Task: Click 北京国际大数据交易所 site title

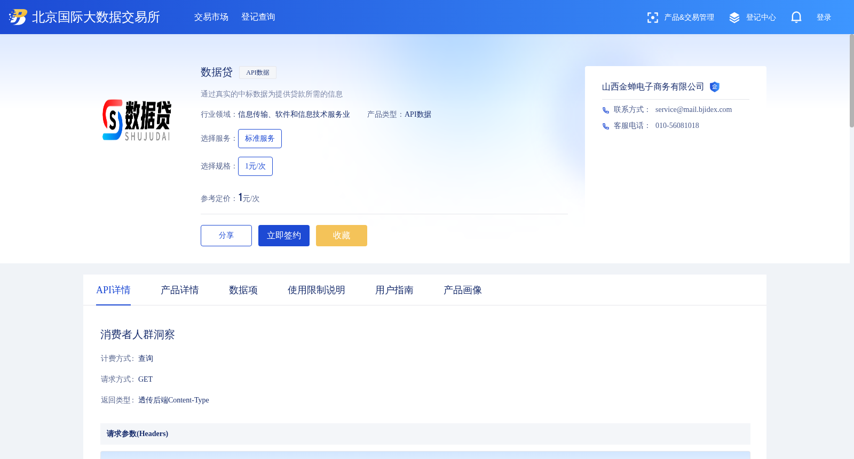Action: click(96, 17)
